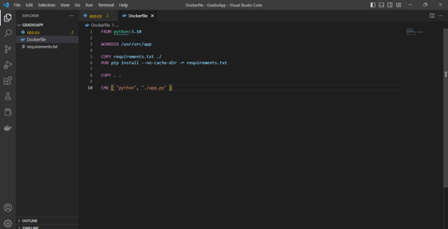The width and height of the screenshot is (448, 229).
Task: Click the 'COPY . .' line
Action: point(111,75)
